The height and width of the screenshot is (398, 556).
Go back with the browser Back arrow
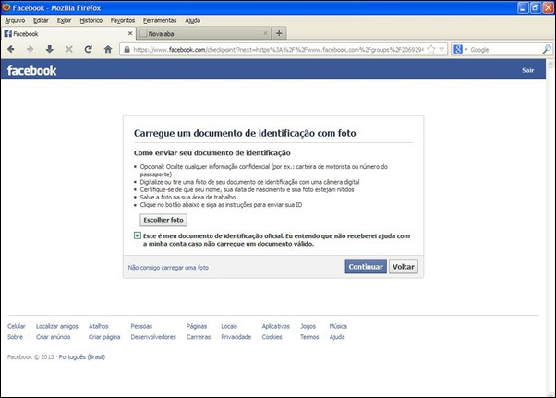point(11,49)
